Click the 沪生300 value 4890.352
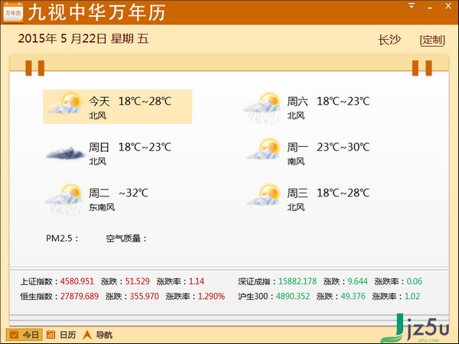Image resolution: width=459 pixels, height=344 pixels. point(293,297)
